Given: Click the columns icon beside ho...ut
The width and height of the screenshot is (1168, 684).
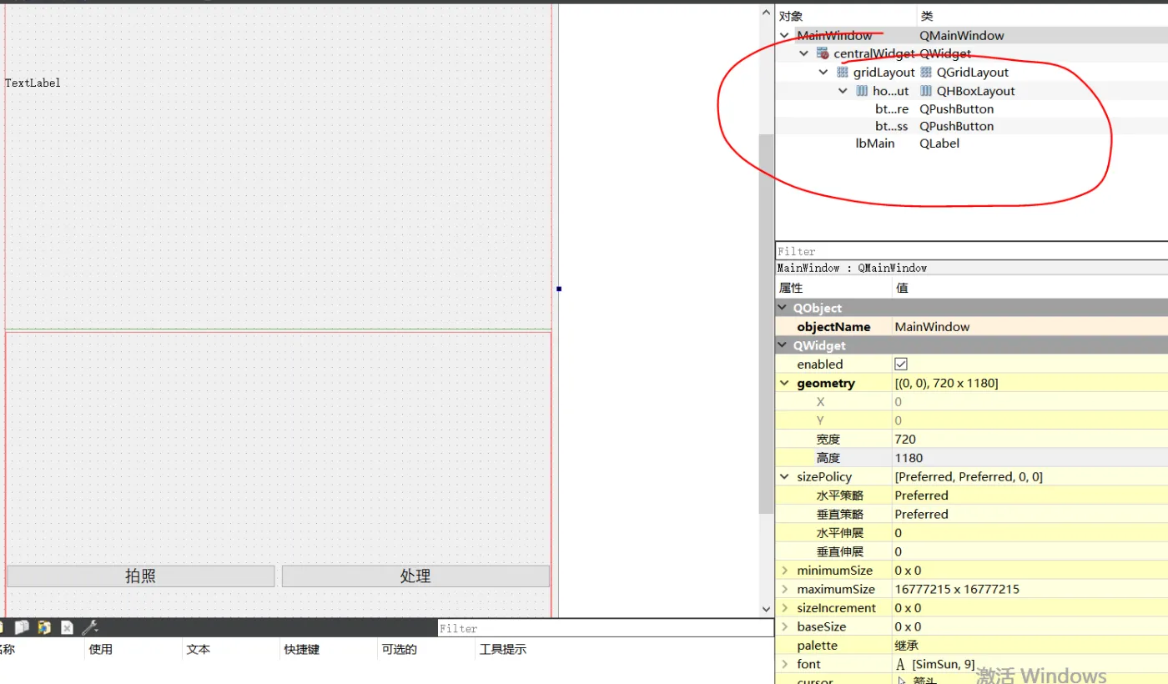Looking at the screenshot, I should pyautogui.click(x=862, y=91).
